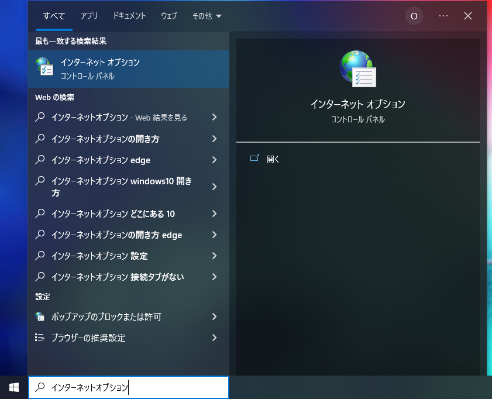Click 開く to open Internet Options
This screenshot has height=399, width=492.
click(273, 159)
